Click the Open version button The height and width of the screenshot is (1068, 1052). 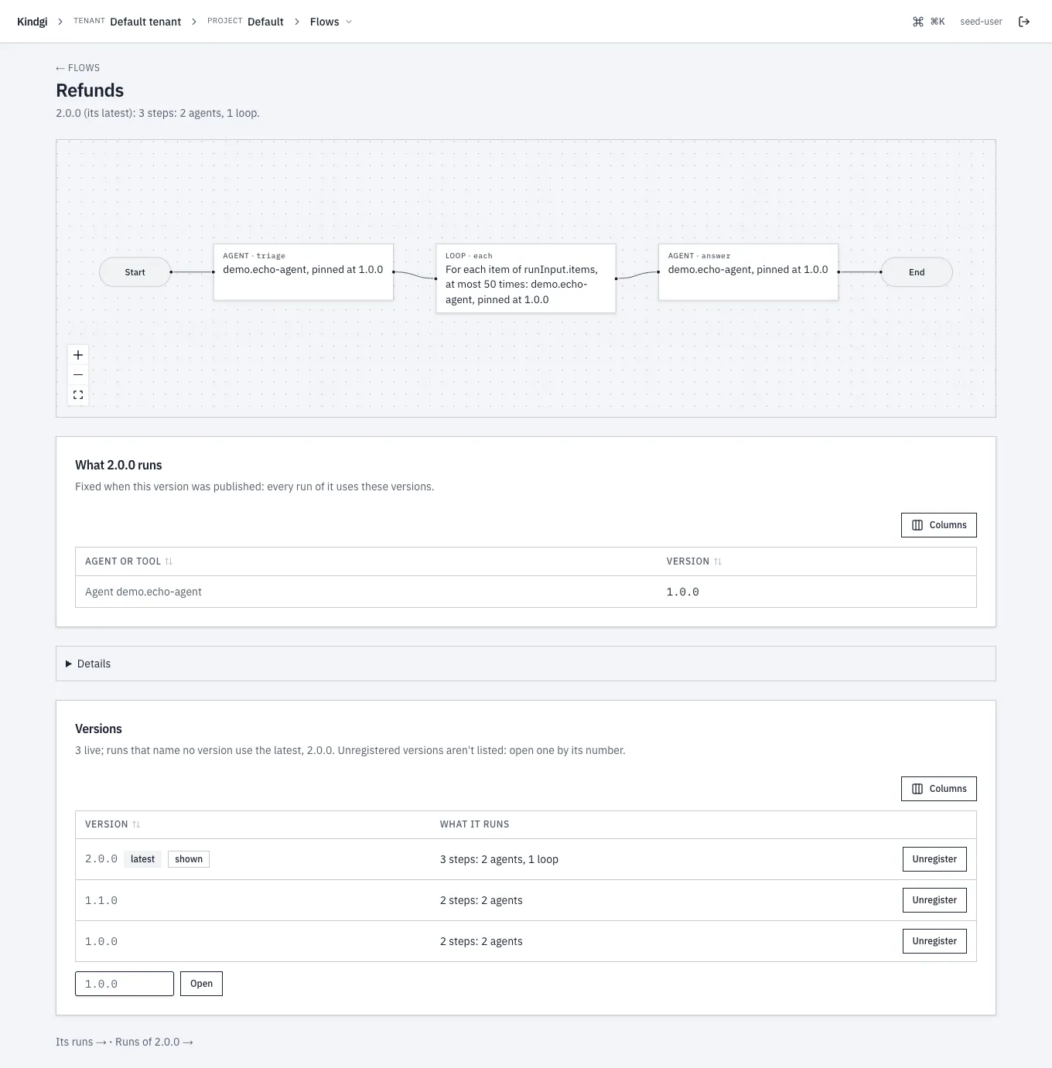pyautogui.click(x=201, y=984)
